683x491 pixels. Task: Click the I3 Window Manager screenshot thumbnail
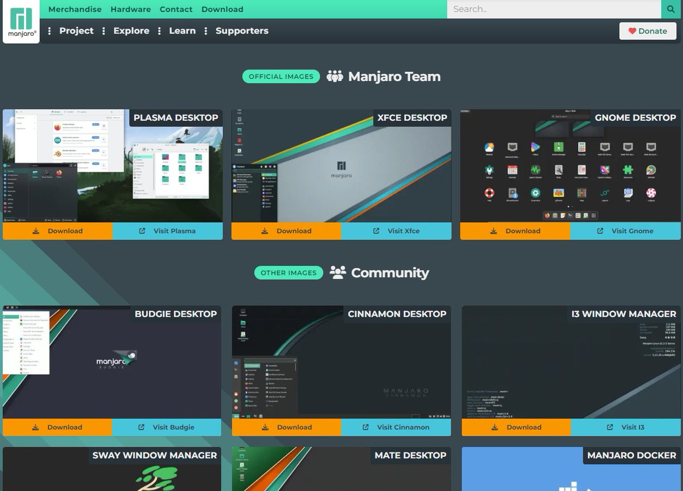[571, 362]
